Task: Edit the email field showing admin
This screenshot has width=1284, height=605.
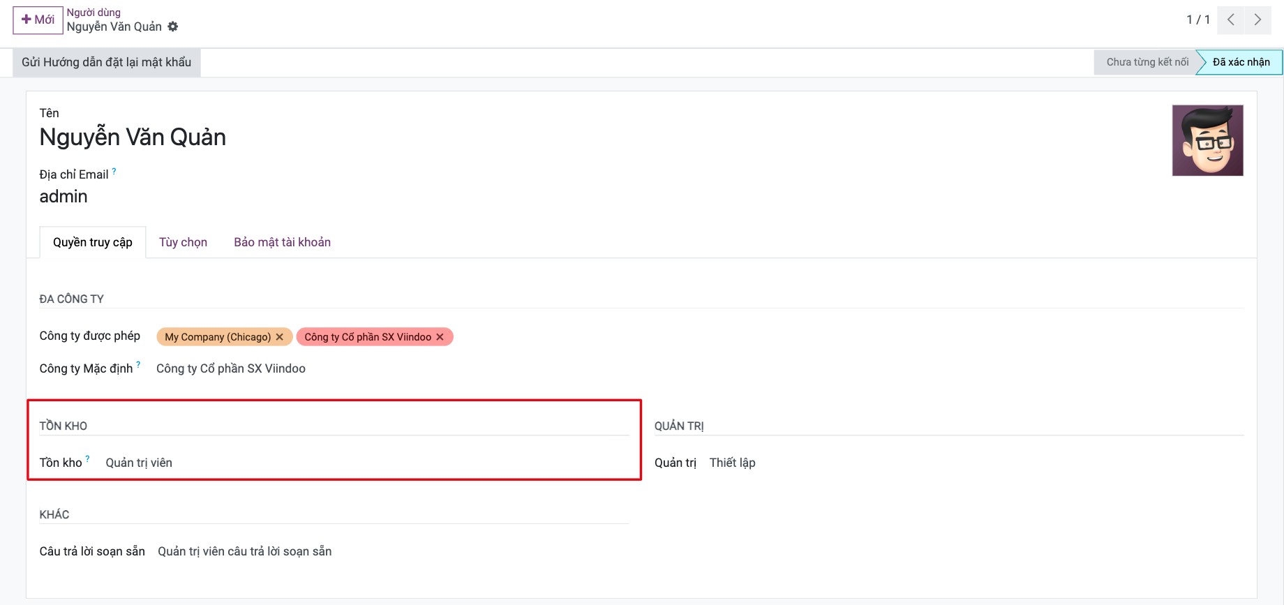Action: click(64, 197)
